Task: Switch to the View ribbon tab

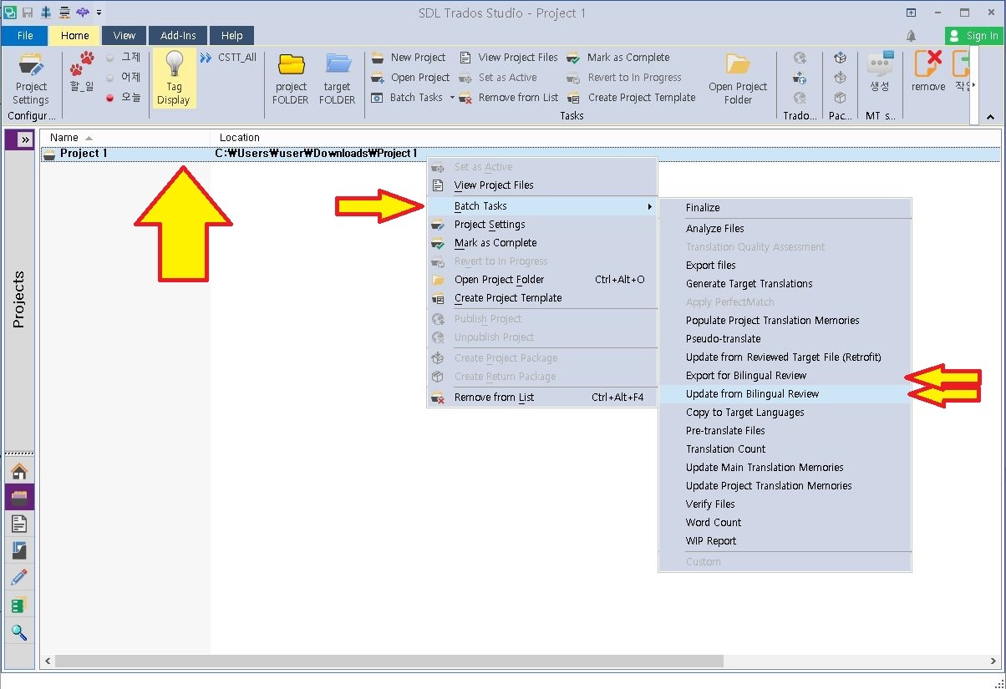Action: point(124,36)
